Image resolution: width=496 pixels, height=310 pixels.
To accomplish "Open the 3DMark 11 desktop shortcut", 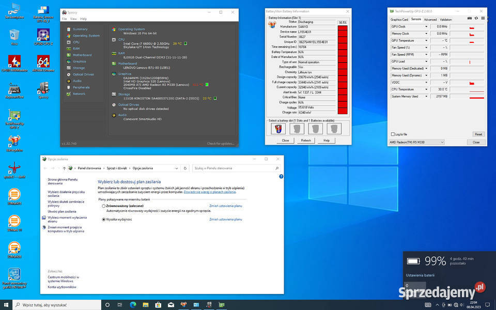I will tap(14, 223).
